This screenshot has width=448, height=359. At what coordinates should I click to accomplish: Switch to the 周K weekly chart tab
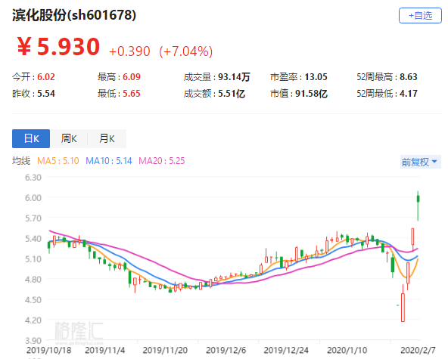[x=69, y=139]
